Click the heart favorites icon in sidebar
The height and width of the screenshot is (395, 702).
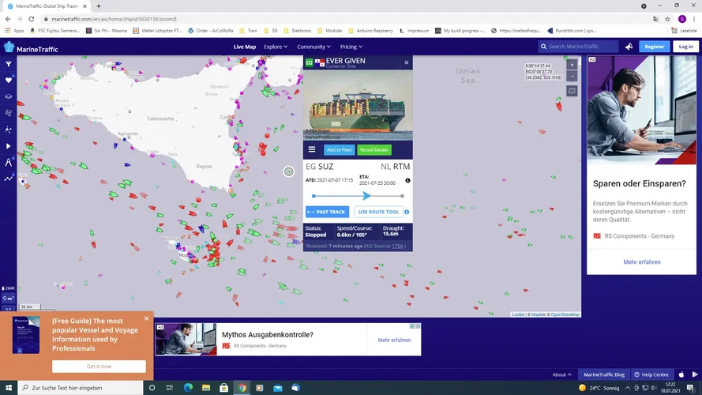pos(9,80)
